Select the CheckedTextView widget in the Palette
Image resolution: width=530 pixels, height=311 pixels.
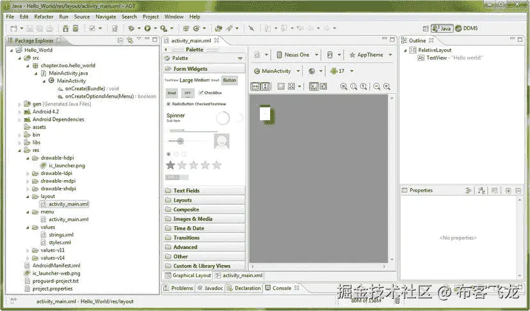click(x=211, y=104)
